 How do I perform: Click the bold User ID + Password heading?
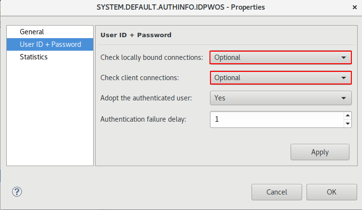[x=136, y=35]
